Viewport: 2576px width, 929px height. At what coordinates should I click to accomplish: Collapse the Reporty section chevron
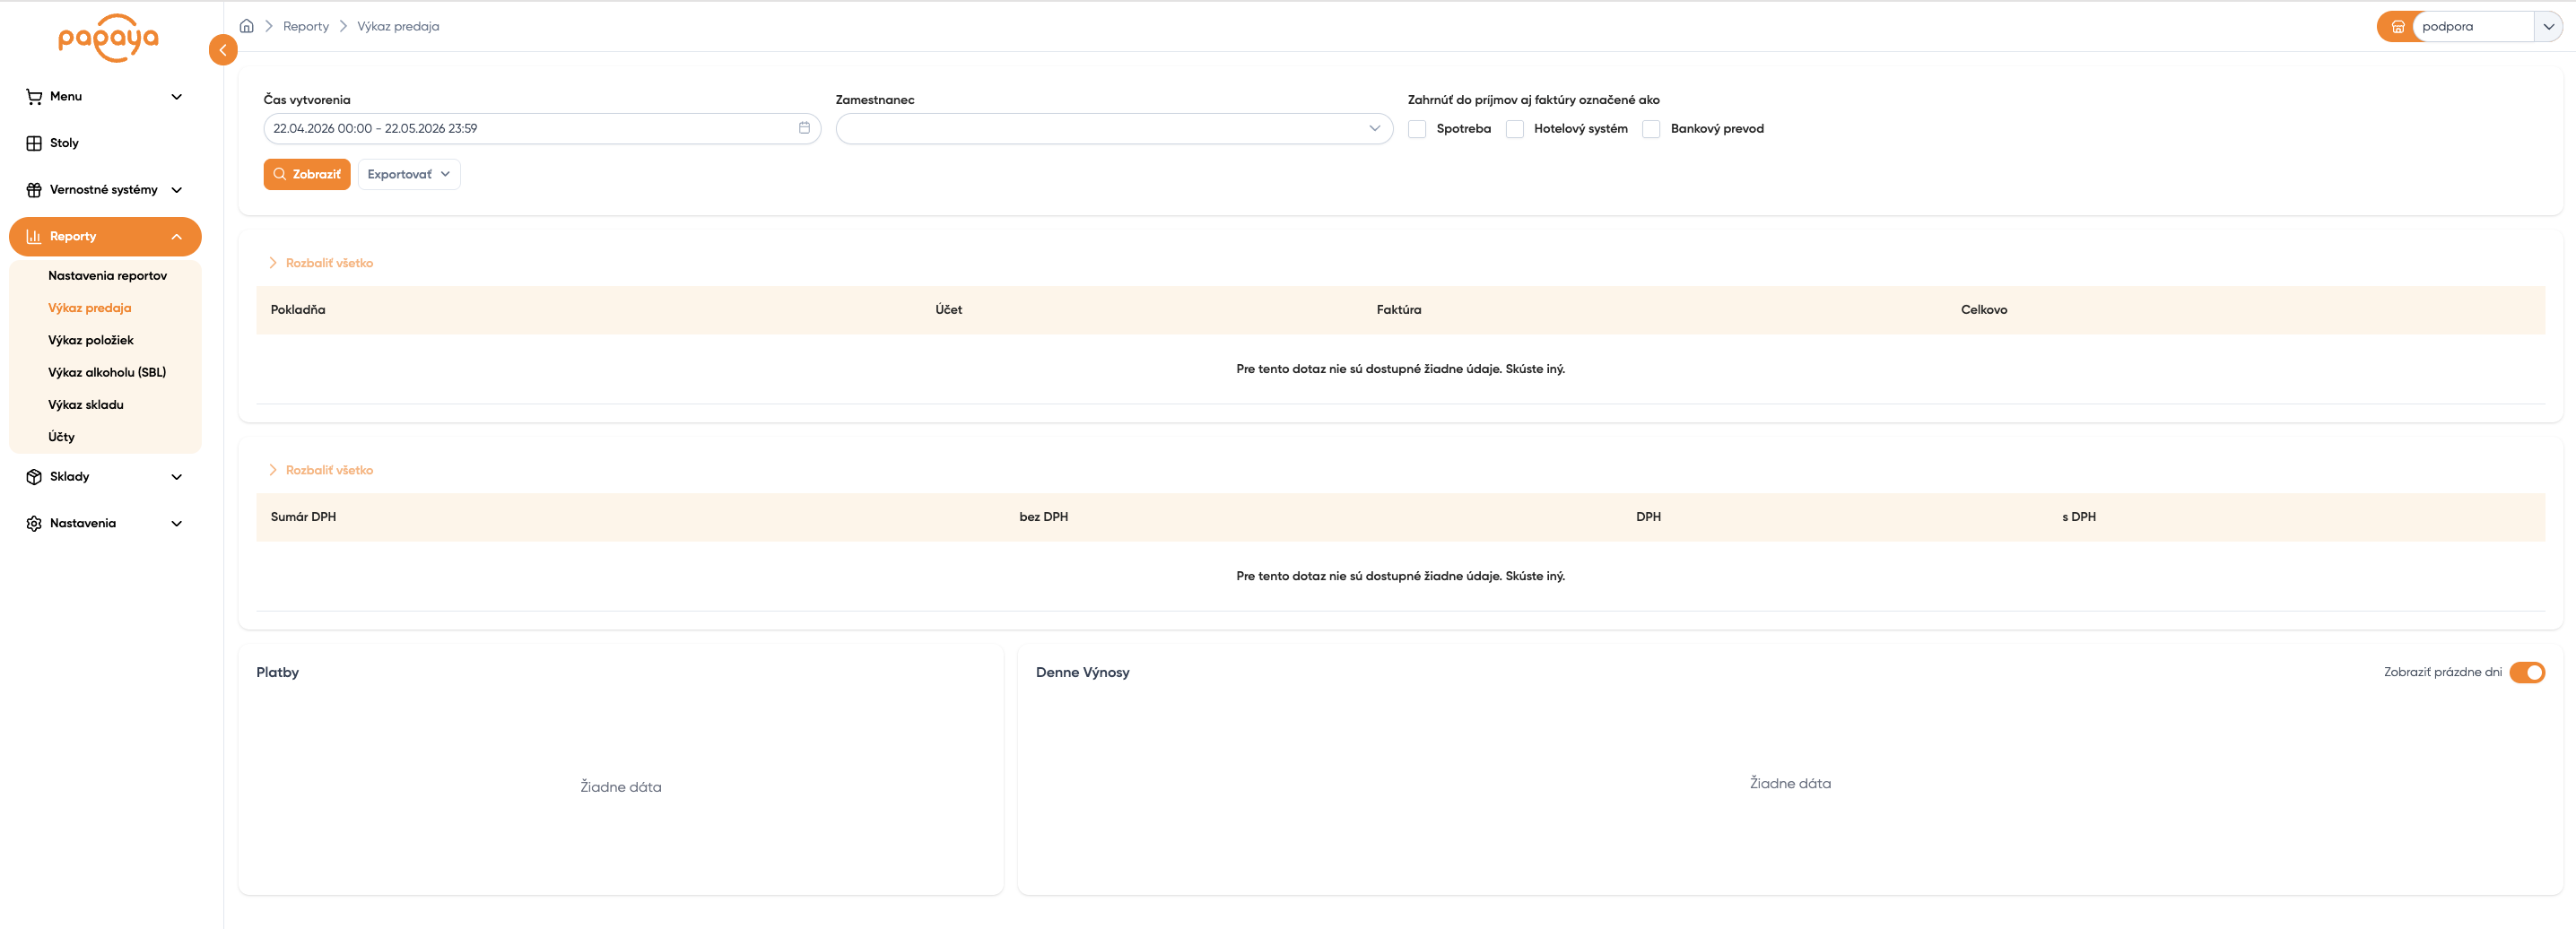177,237
